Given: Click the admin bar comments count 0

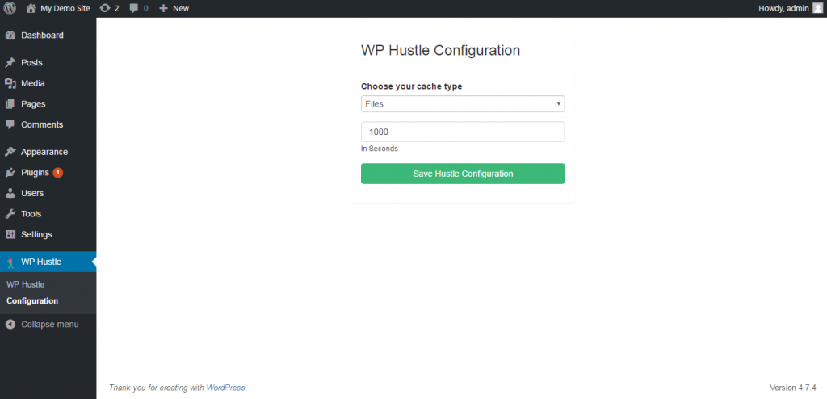Looking at the screenshot, I should pos(145,8).
